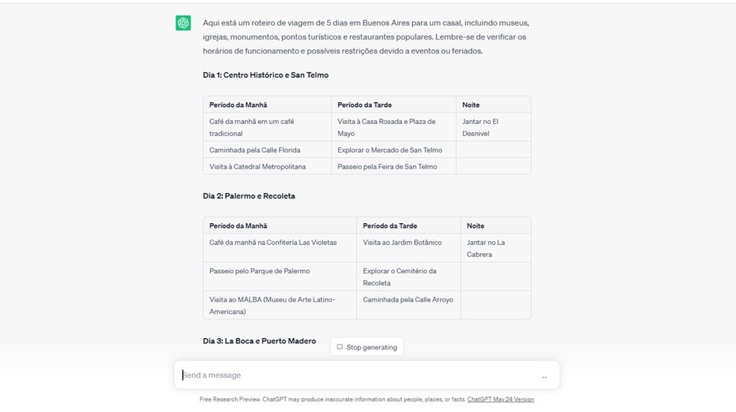Select the Jantar no La Cabrera cell
This screenshot has height=412, width=736.
[x=485, y=249]
